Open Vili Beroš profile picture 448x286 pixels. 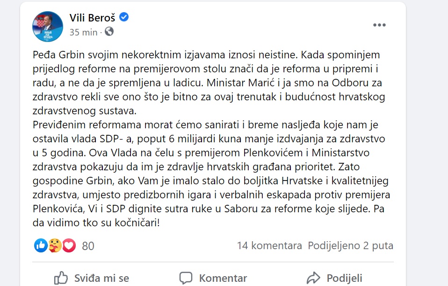click(x=47, y=26)
